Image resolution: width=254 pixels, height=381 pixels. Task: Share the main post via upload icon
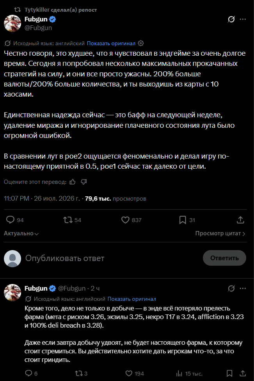240,220
